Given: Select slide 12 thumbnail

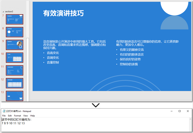Looking at the screenshot, I should (x=14, y=83).
